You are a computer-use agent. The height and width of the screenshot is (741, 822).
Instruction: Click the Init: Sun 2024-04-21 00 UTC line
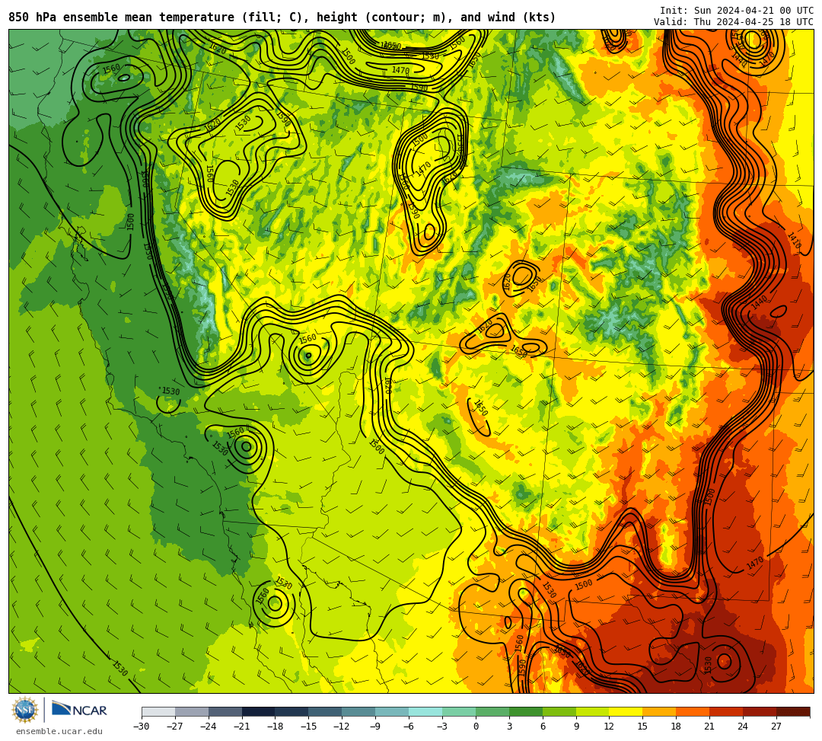(x=737, y=11)
